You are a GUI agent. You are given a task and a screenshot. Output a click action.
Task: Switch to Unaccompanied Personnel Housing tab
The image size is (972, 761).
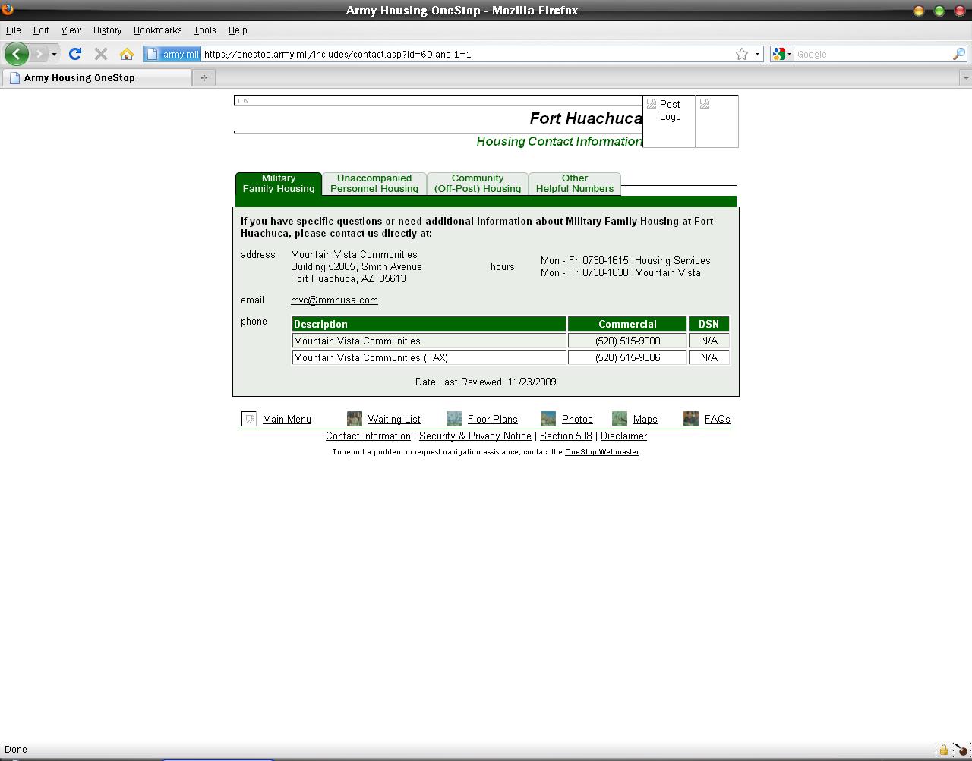pyautogui.click(x=374, y=184)
